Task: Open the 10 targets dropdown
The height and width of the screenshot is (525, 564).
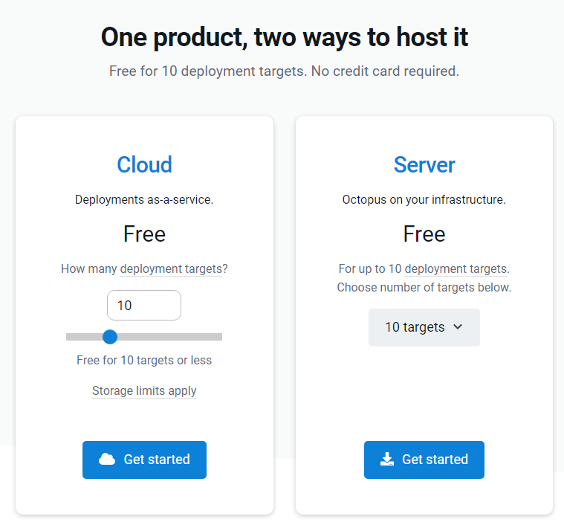Action: pyautogui.click(x=424, y=327)
